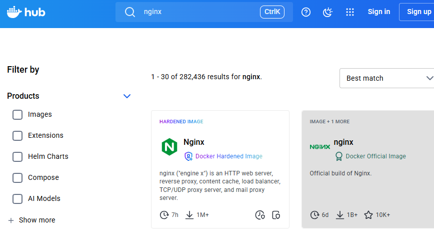Click the 7h last-updated clock icon
434x230 pixels.
tap(164, 215)
